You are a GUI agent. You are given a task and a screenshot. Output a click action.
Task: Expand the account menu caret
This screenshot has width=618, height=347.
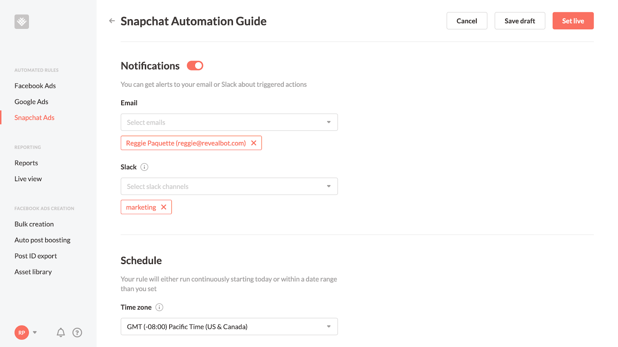(x=35, y=332)
